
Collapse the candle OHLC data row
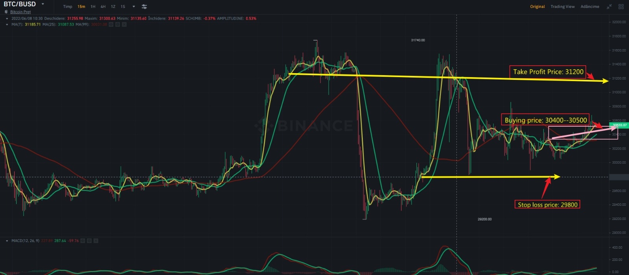pos(7,18)
